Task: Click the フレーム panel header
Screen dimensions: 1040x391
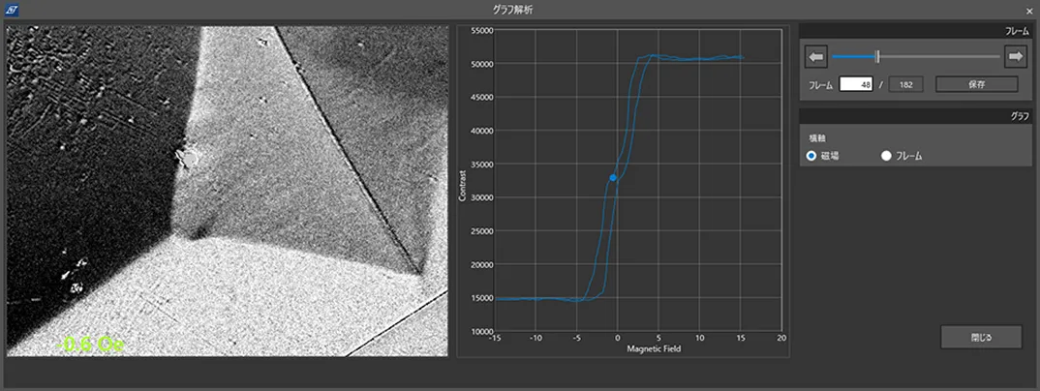Action: coord(1017,32)
